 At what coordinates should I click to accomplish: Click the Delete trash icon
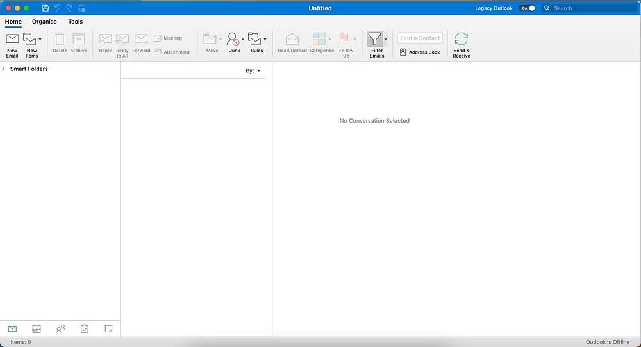click(x=60, y=39)
